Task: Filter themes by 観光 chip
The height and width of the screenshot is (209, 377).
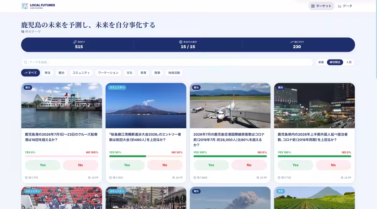Action: (61, 73)
